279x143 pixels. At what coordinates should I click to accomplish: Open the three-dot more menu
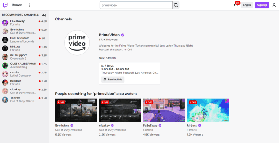point(29,5)
